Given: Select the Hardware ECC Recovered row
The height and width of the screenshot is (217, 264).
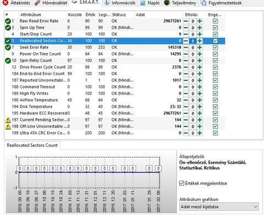Looking at the screenshot, I should pyautogui.click(x=115, y=113).
